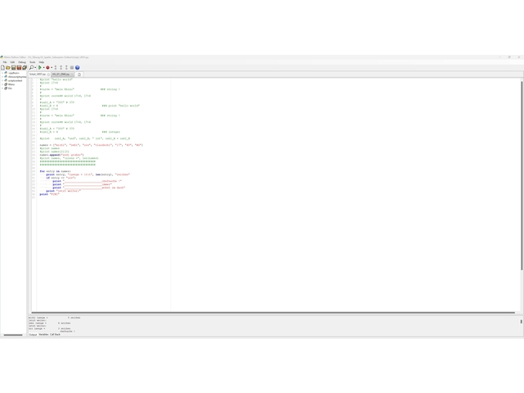Viewport: 524px width, 393px height.
Task: Click the final print "FINI" code line
Action: point(49,194)
